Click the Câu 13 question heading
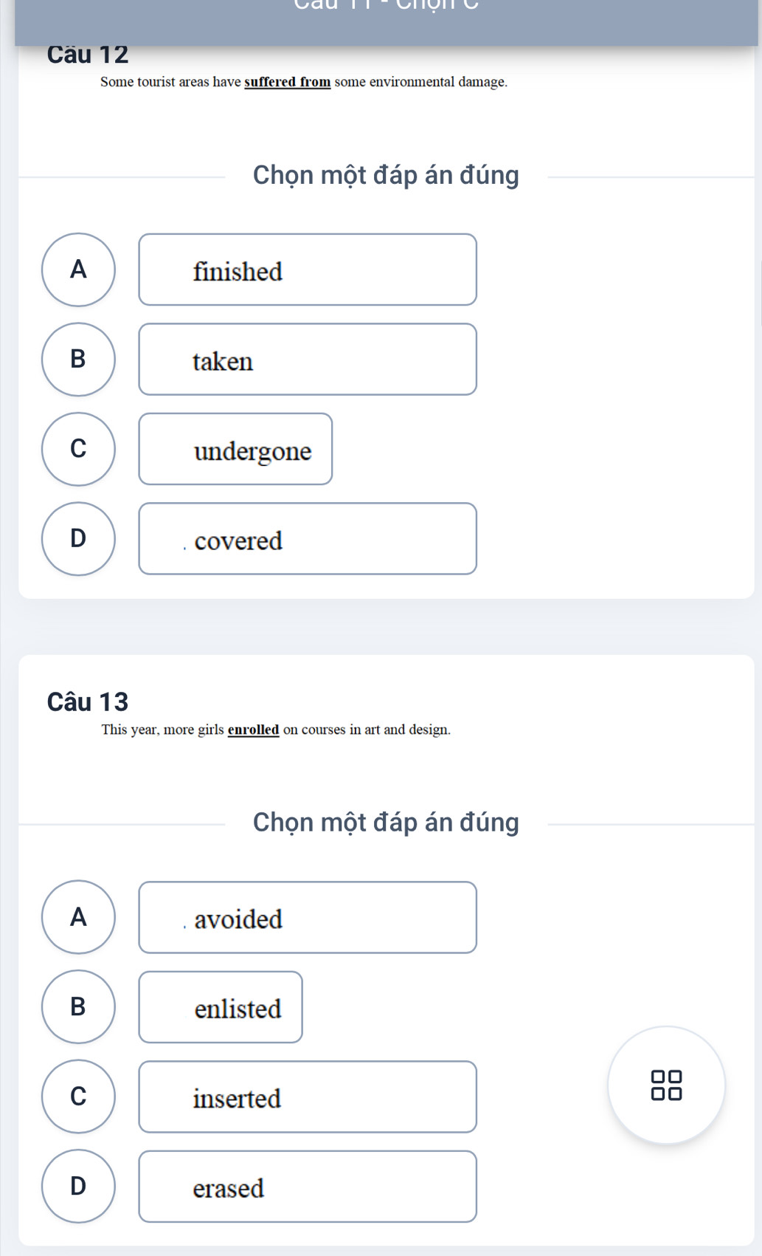Viewport: 762px width, 1256px height. 88,701
